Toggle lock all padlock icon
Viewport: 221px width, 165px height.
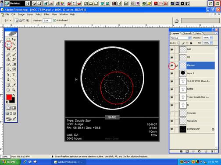[x=191, y=43]
